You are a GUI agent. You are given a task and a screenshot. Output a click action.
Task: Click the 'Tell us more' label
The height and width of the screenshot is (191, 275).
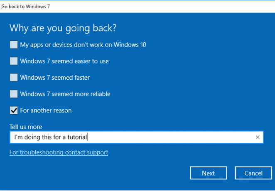(26, 127)
